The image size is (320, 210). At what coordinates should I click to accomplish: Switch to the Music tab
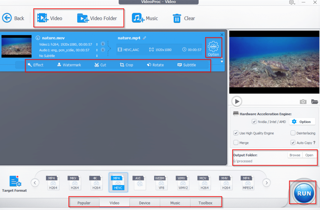tap(175, 203)
